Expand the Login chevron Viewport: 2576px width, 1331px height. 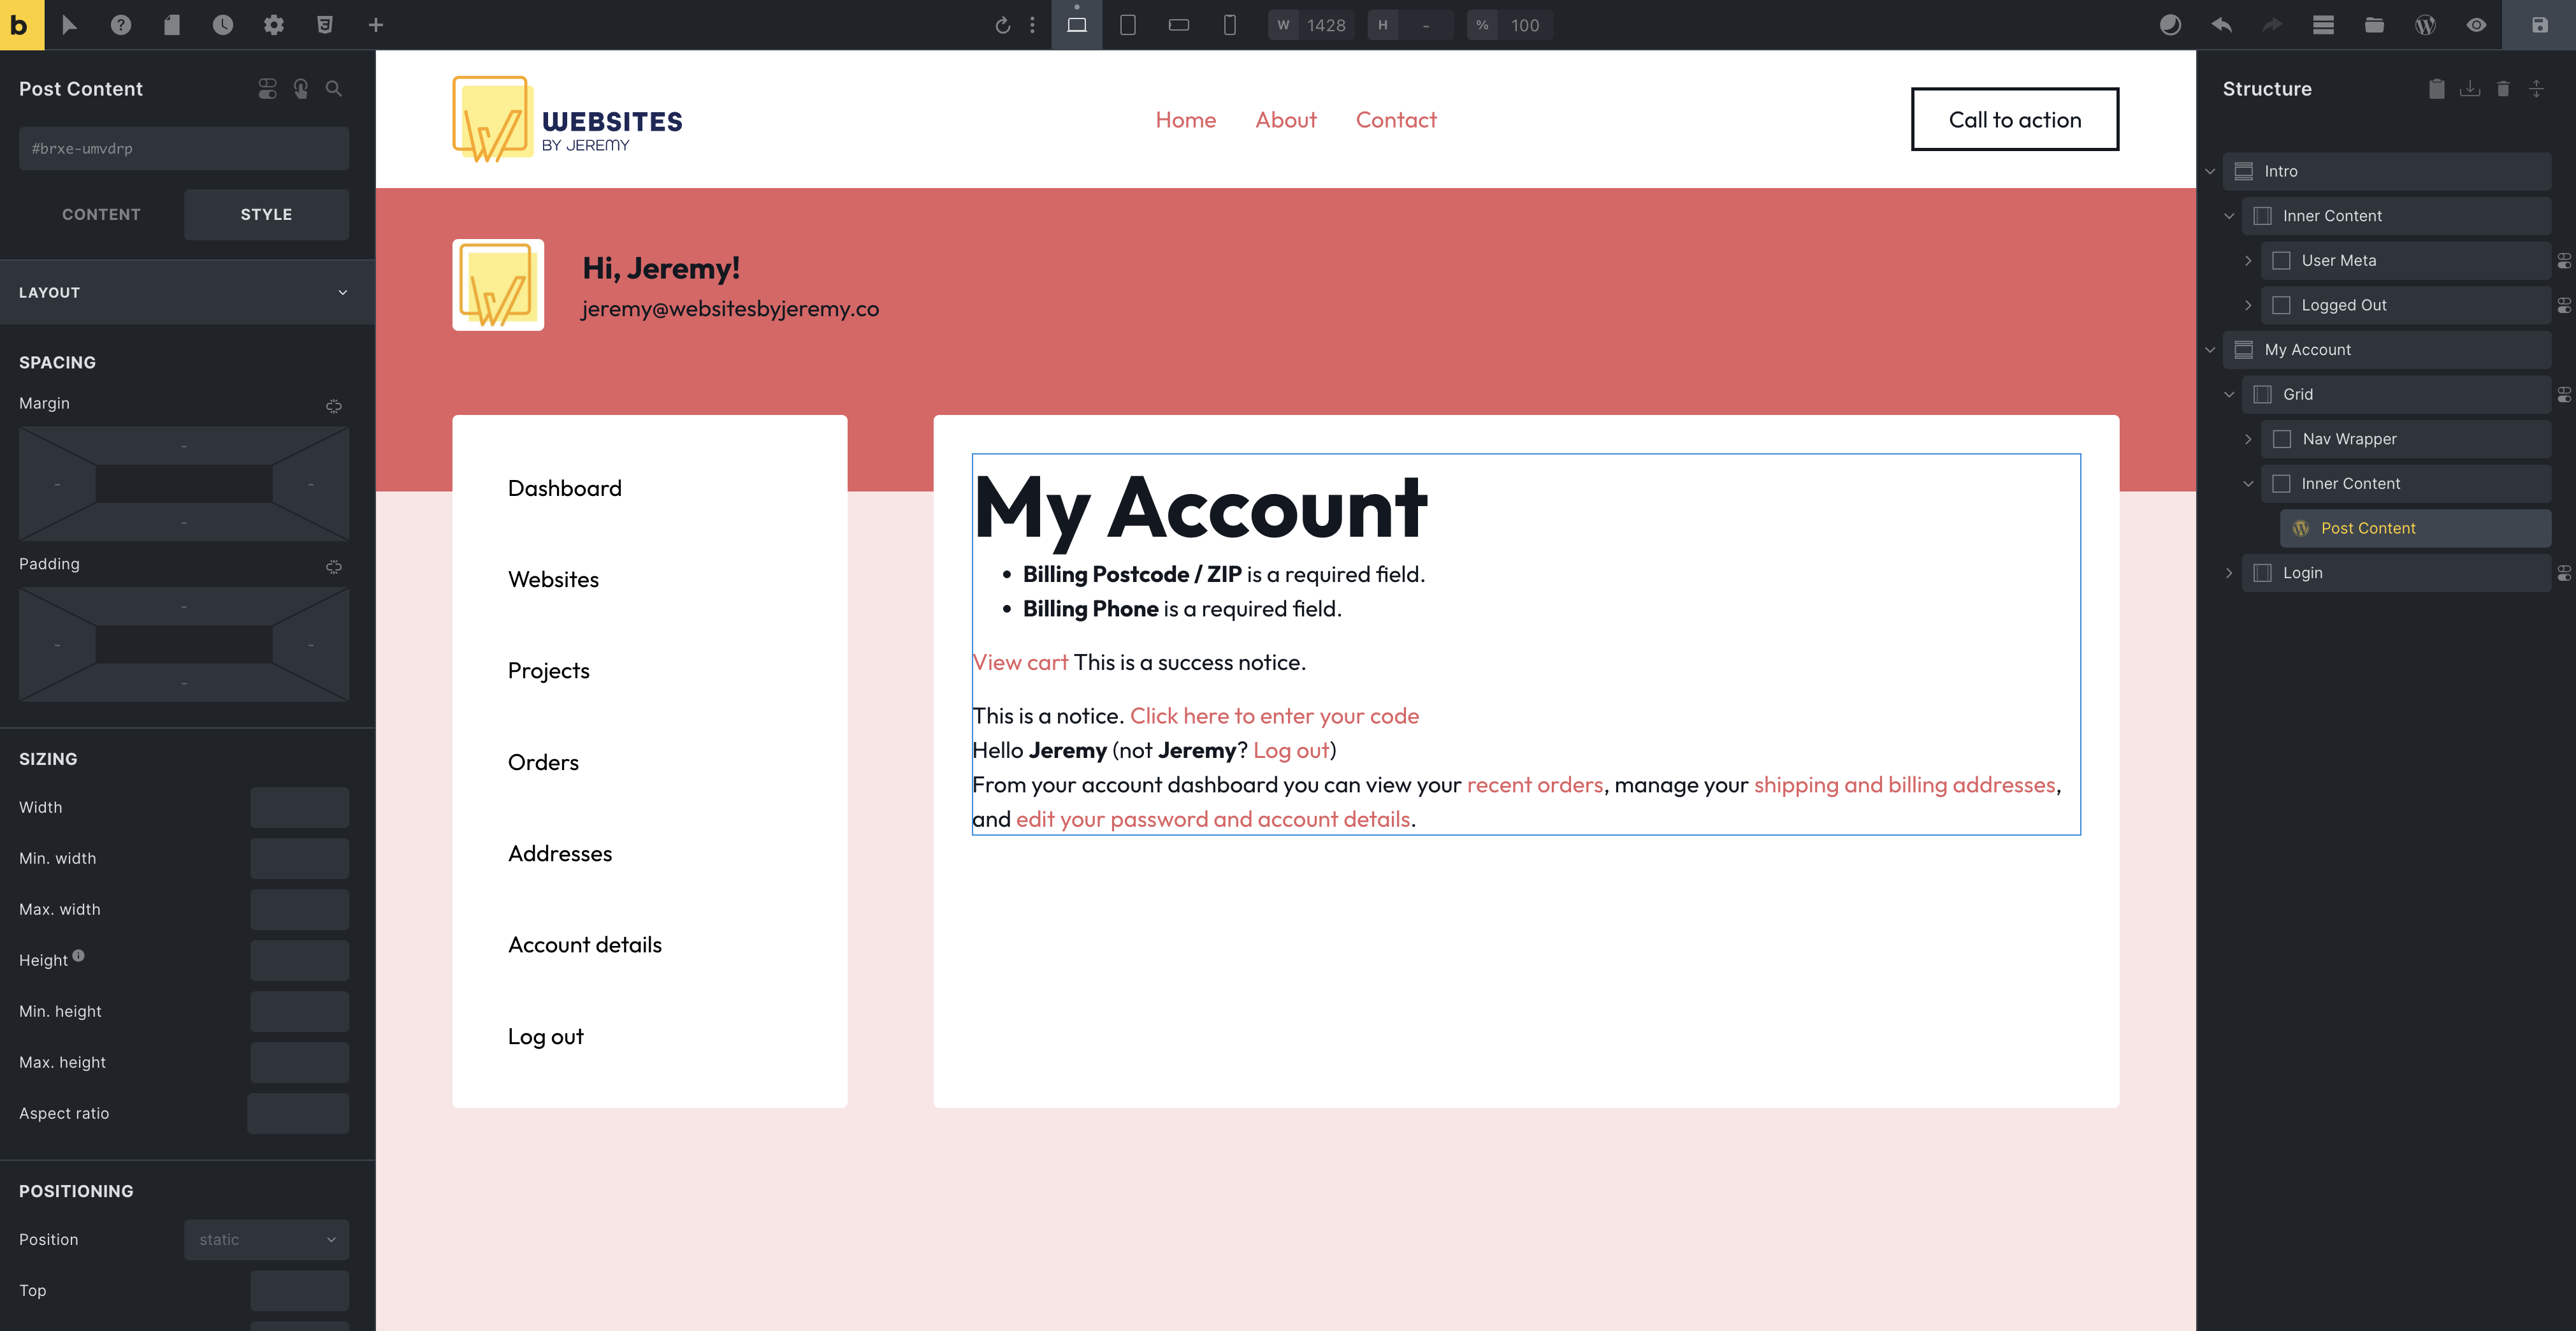pyautogui.click(x=2229, y=574)
